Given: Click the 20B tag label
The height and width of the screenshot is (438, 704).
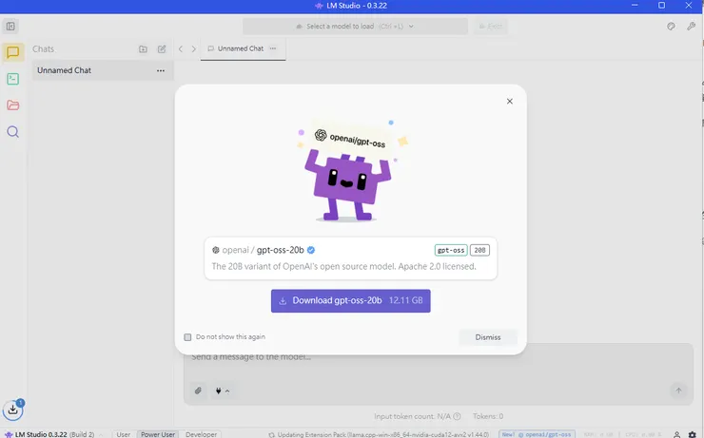Looking at the screenshot, I should (x=479, y=250).
